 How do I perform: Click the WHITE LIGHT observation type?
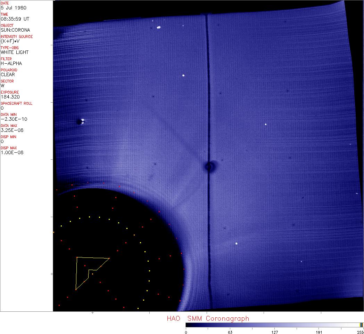tap(15, 52)
